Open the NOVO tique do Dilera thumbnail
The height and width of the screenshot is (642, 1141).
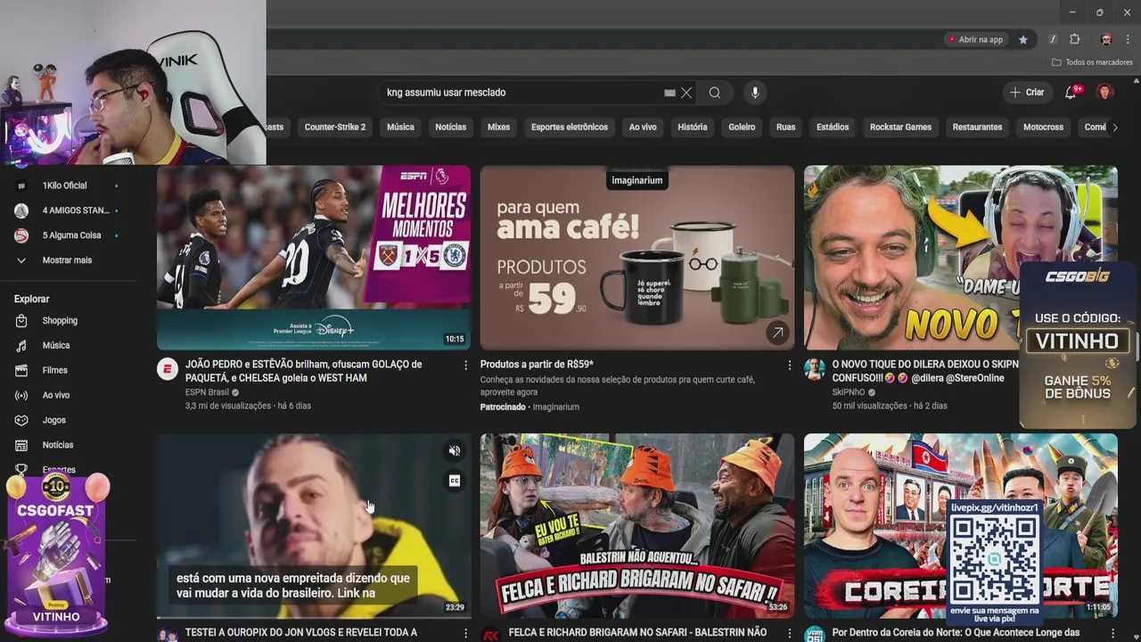pyautogui.click(x=960, y=258)
